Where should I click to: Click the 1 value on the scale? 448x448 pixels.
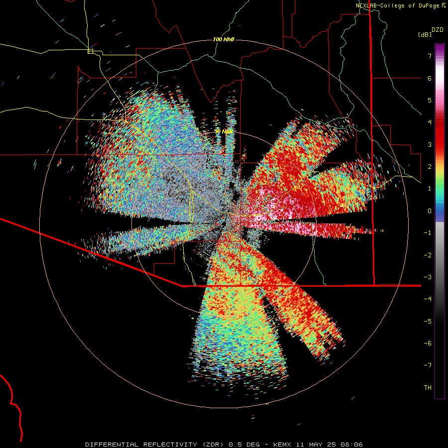coord(430,189)
